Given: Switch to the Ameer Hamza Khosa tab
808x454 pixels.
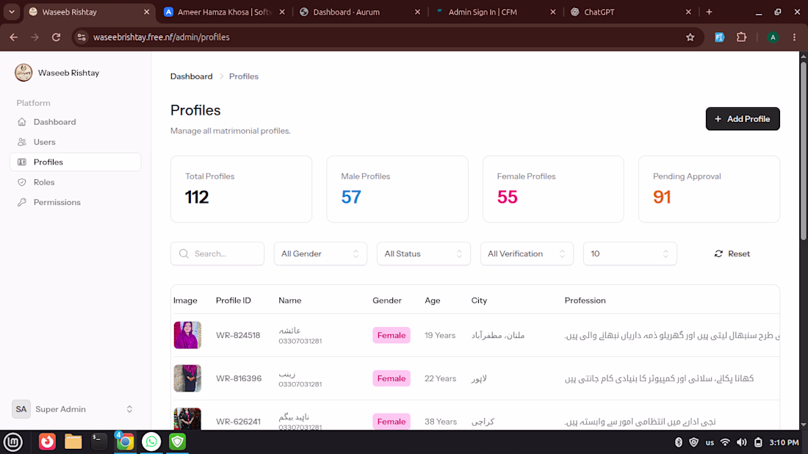Looking at the screenshot, I should click(x=225, y=12).
